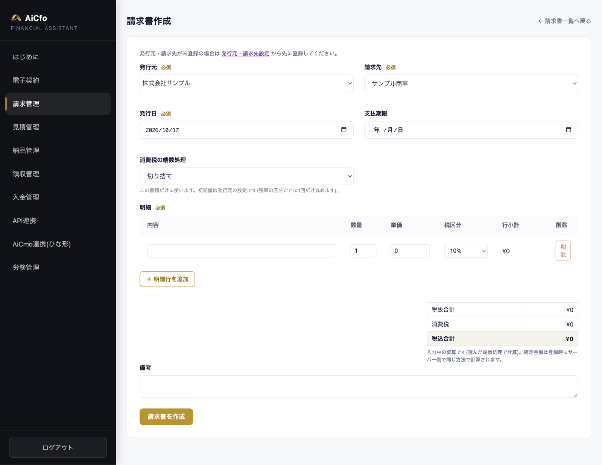
Task: Select 請求管理 in the sidebar
Action: (x=58, y=104)
